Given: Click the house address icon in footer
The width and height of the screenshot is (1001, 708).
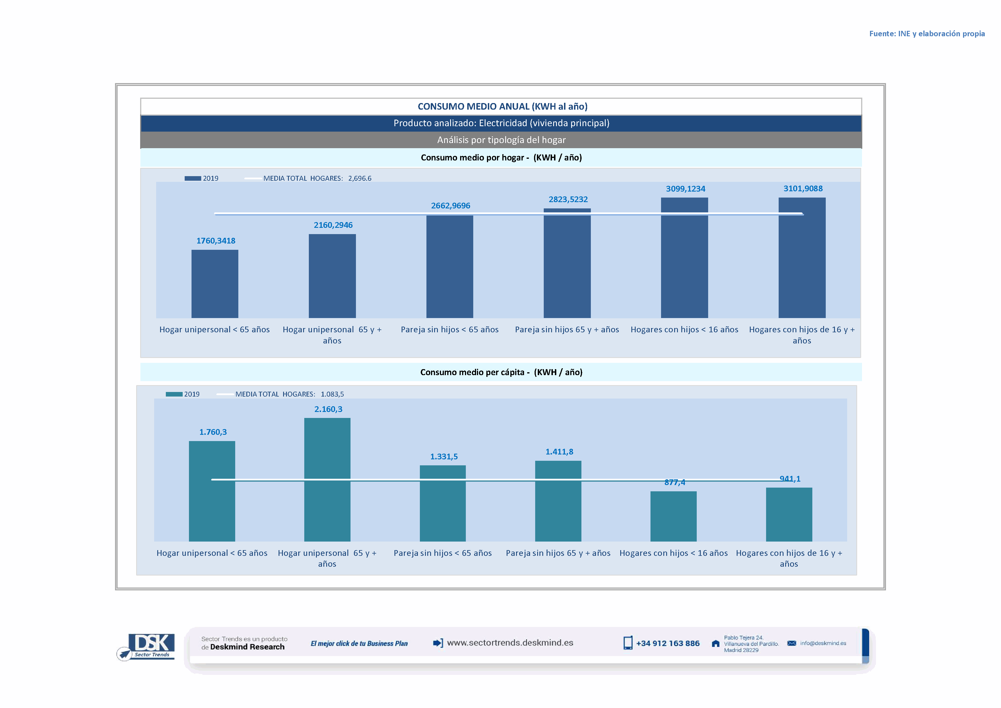Looking at the screenshot, I should pos(716,643).
